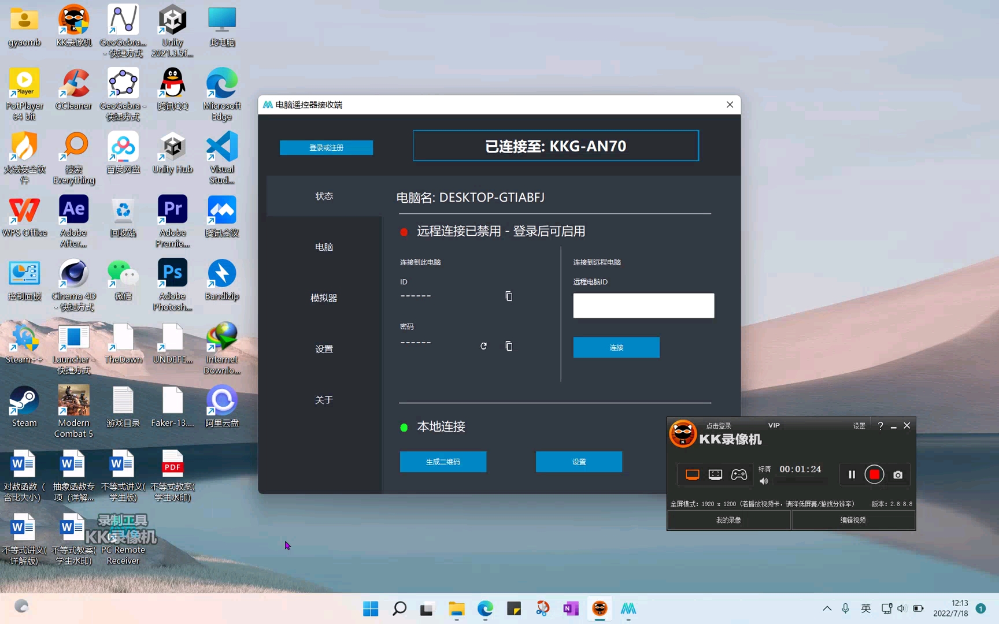The height and width of the screenshot is (624, 999).
Task: Select the 此电脑 desktop icon
Action: pos(222,26)
